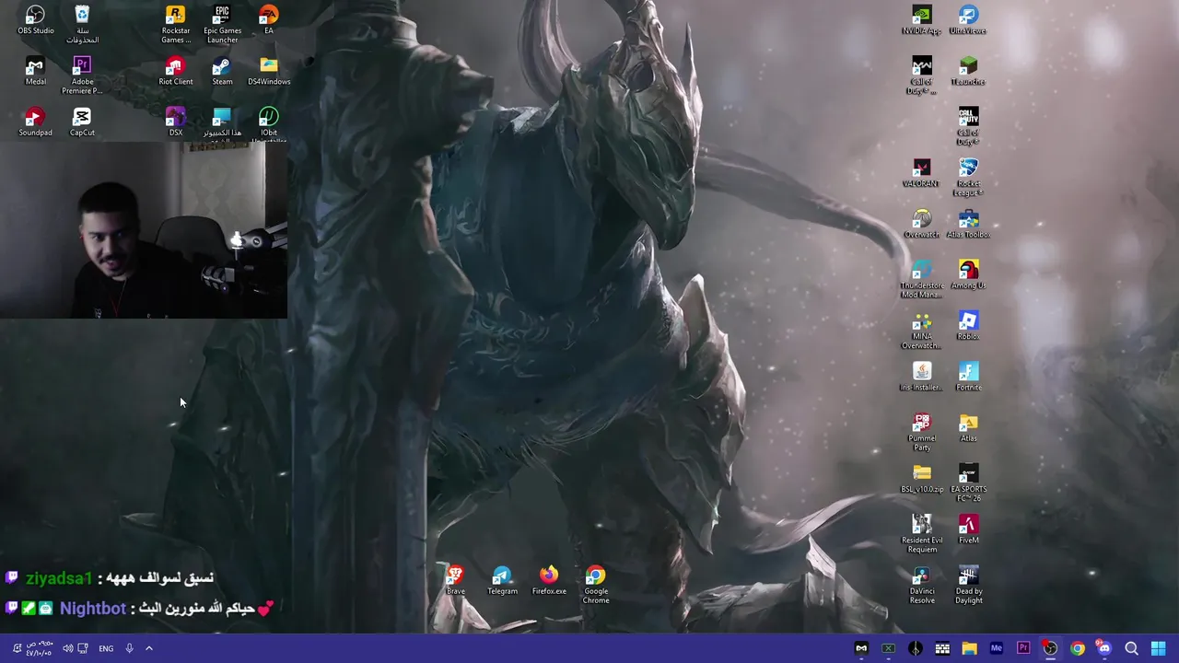Open the Soundpad shortcut

click(x=35, y=122)
